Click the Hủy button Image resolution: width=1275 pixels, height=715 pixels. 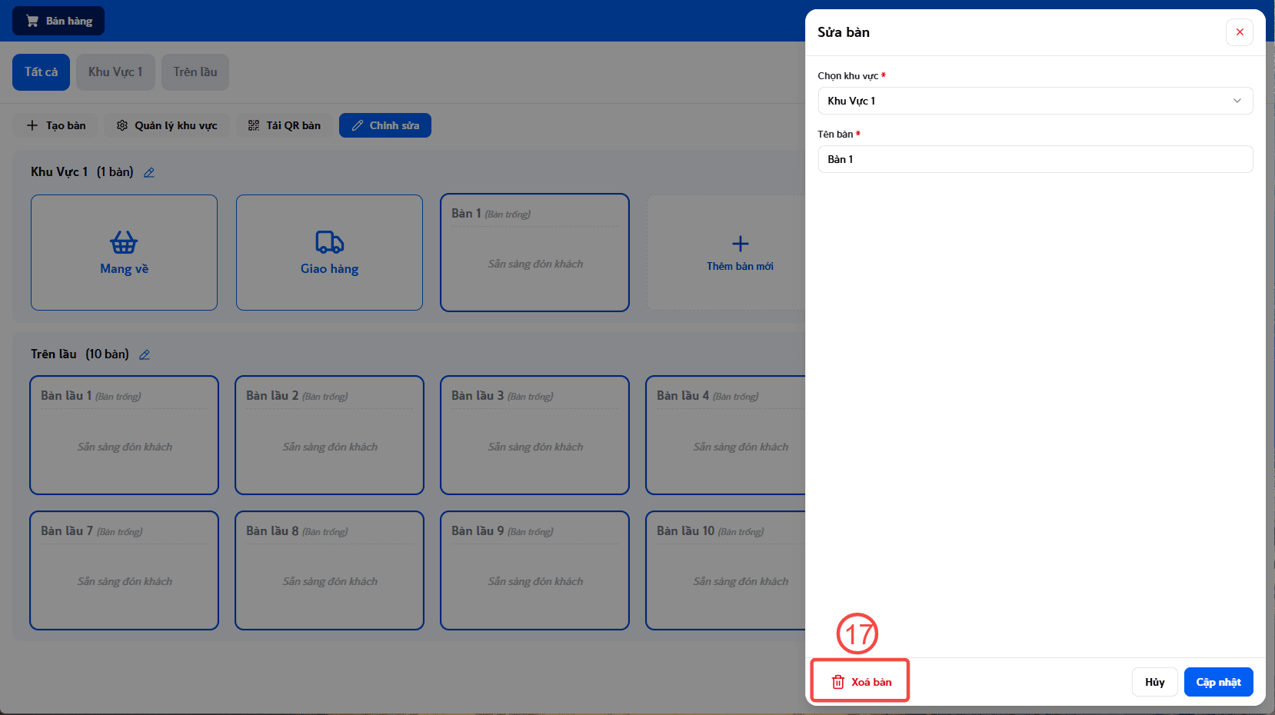pyautogui.click(x=1154, y=682)
